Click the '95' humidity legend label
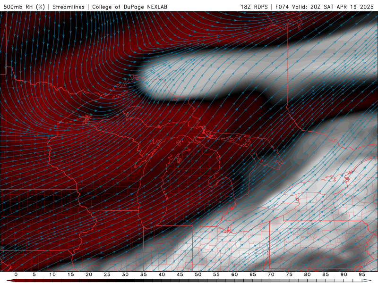Viewport: 378px width, 283px height. [362, 275]
